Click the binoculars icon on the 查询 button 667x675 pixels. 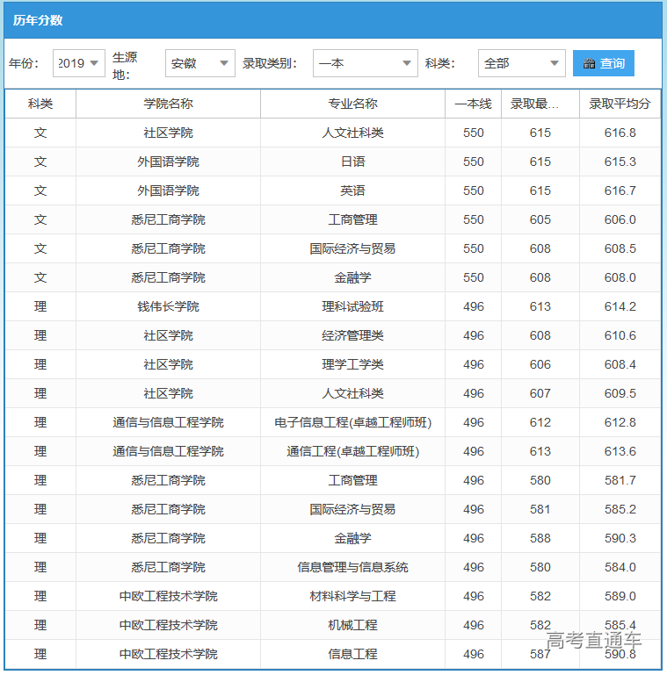[x=589, y=64]
